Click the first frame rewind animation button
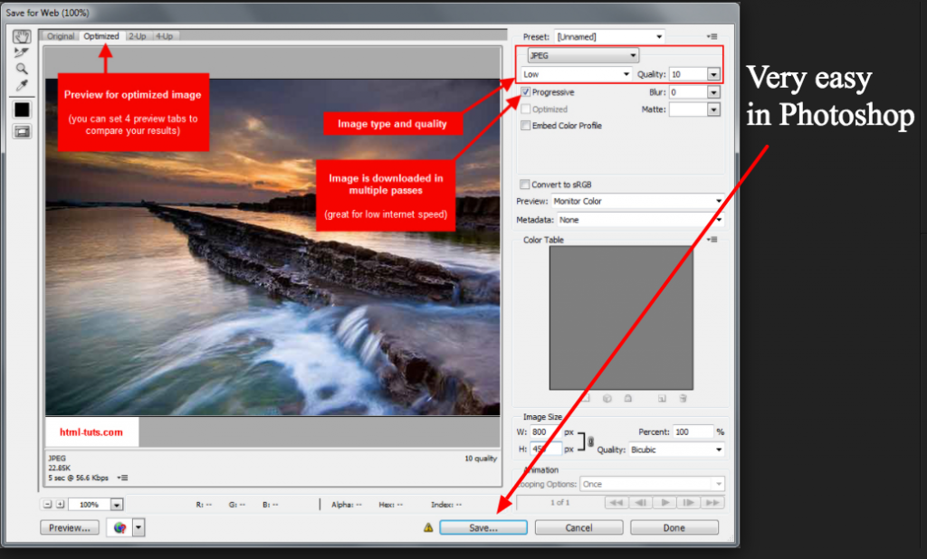 (x=616, y=502)
